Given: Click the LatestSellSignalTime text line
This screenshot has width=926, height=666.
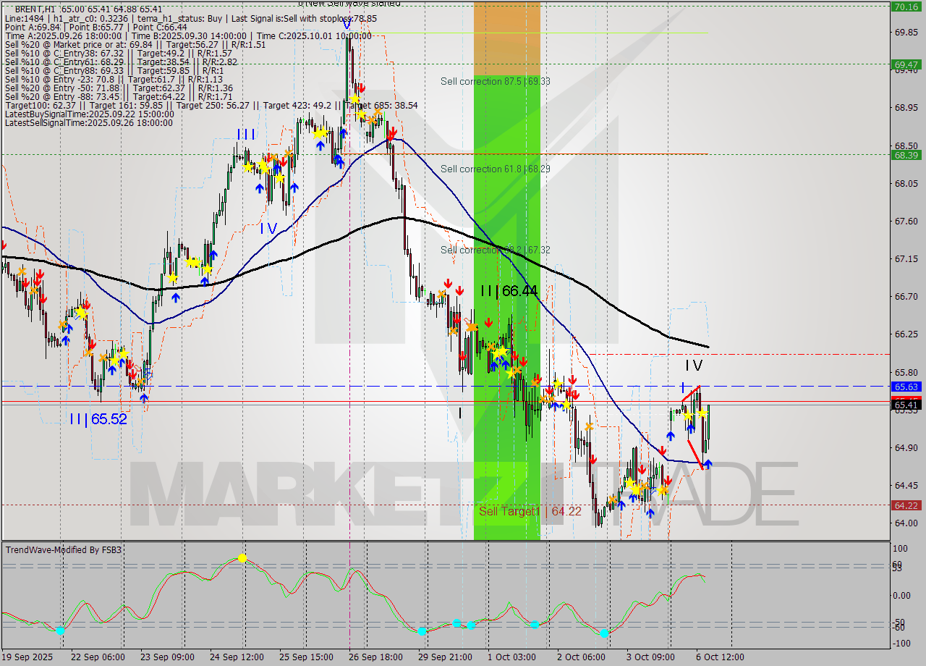Looking at the screenshot, I should click(89, 123).
